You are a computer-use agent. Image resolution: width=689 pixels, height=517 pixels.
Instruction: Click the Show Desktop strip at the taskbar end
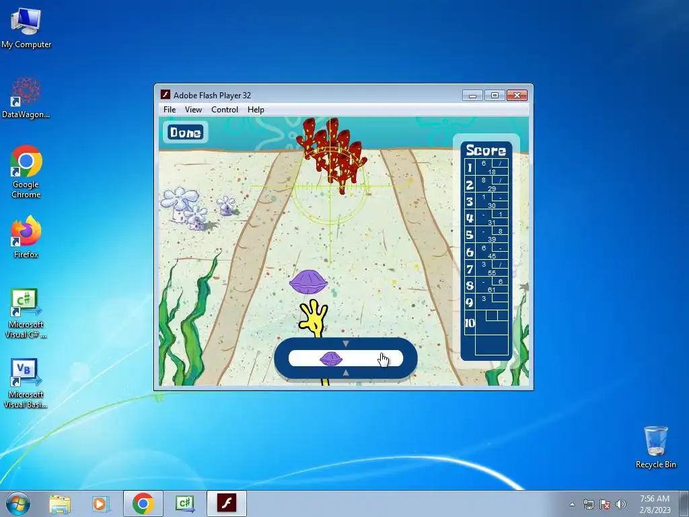[x=684, y=504]
